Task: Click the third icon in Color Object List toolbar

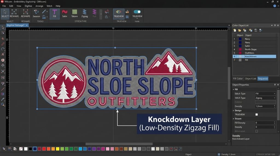Action: pyautogui.click(x=245, y=30)
